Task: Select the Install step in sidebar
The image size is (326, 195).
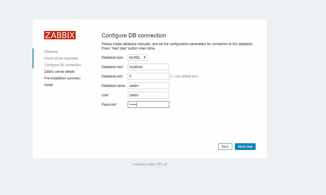Action: tap(49, 85)
